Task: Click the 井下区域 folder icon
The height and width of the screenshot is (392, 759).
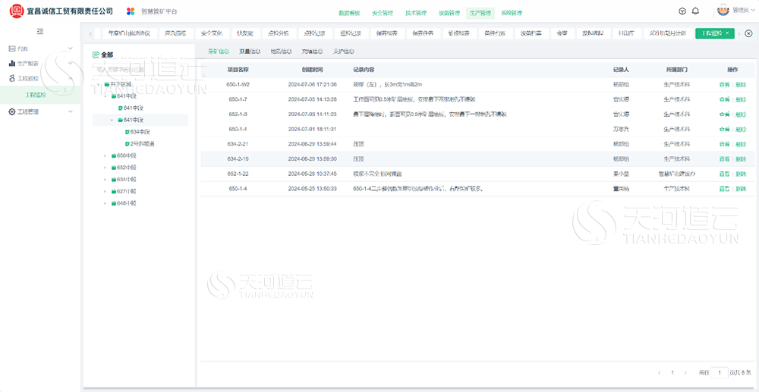Action: pos(106,84)
